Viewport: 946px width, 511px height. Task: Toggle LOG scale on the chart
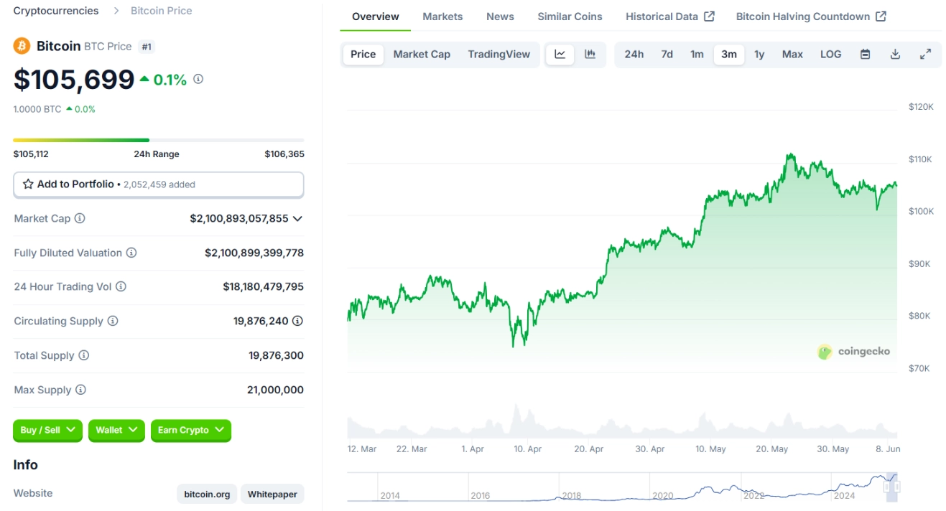[x=830, y=55]
